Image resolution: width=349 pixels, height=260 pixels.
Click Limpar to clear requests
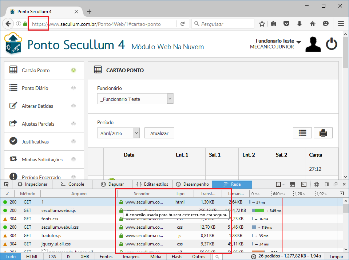(336, 257)
